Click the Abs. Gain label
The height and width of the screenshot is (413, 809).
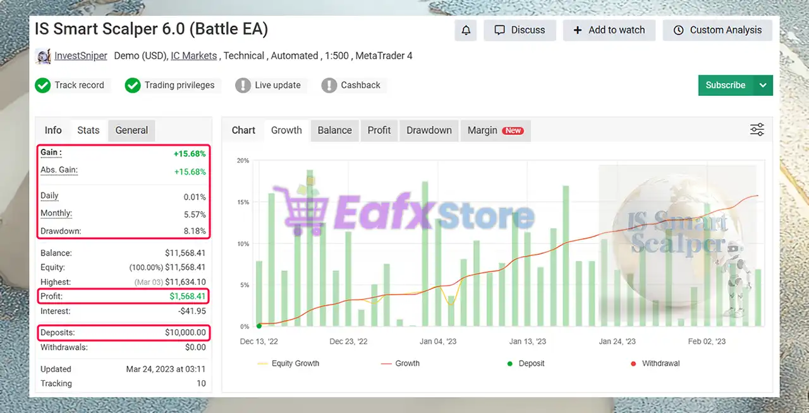(x=59, y=170)
